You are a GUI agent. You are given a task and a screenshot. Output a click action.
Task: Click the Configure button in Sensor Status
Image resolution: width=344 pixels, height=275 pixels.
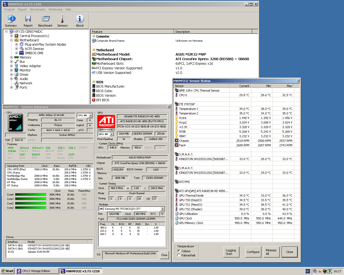[x=253, y=252]
